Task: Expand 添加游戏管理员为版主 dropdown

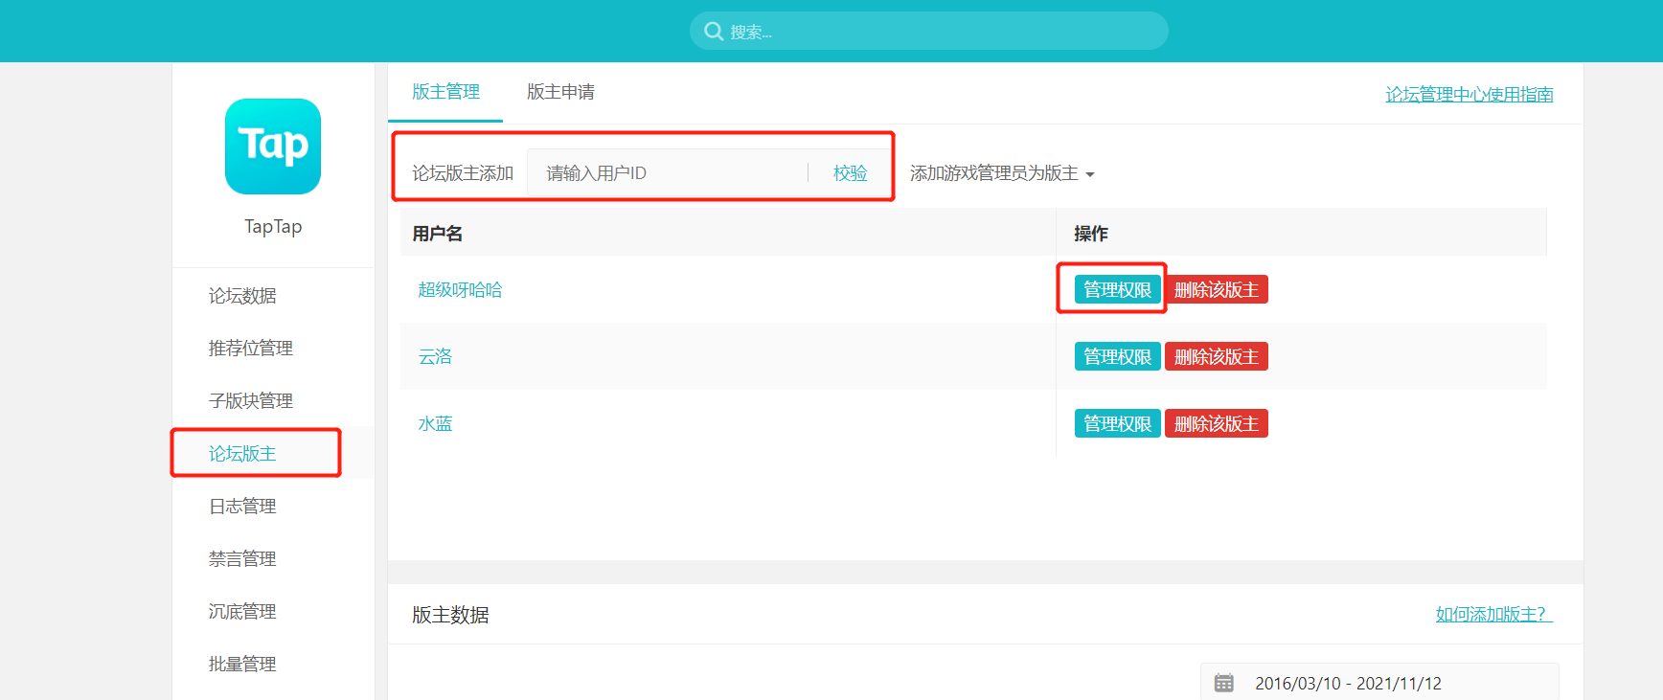Action: (1002, 173)
